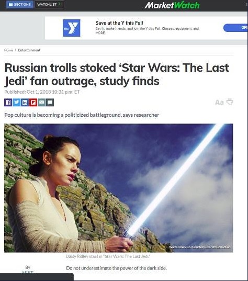
Task: Share article on Facebook
Action: pos(8,103)
